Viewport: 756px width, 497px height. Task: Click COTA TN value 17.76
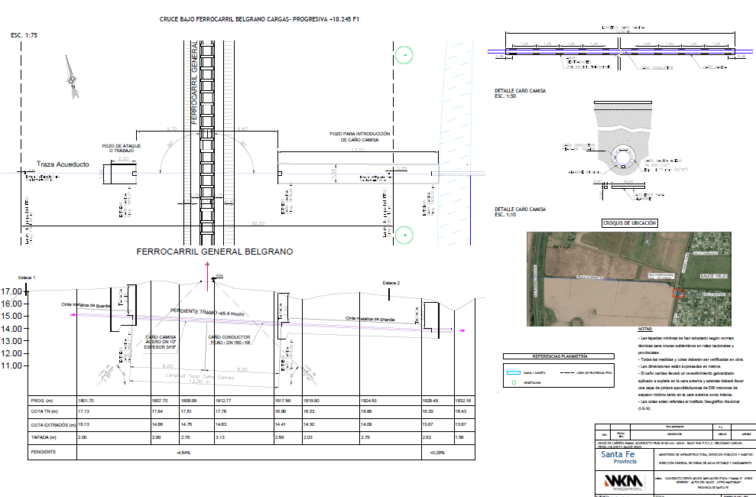click(221, 411)
